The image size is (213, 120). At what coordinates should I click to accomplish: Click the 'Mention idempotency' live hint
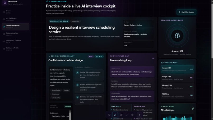[x=121, y=110]
